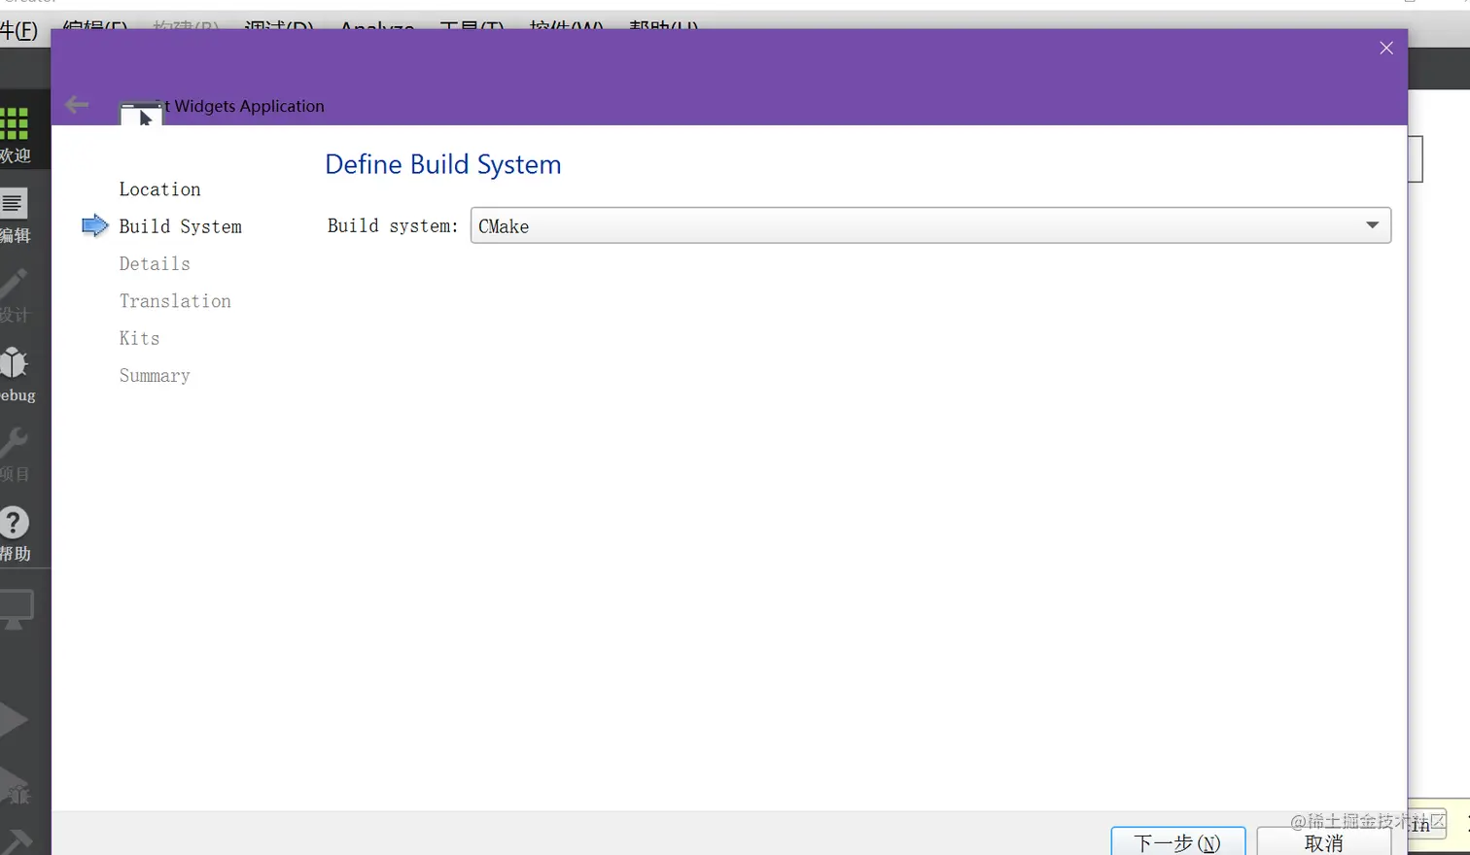The width and height of the screenshot is (1470, 855).
Task: Open the Projects mode wrench icon
Action: [14, 443]
